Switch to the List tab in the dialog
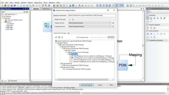Image resolution: width=169 pixels, height=95 pixels. coord(68,33)
